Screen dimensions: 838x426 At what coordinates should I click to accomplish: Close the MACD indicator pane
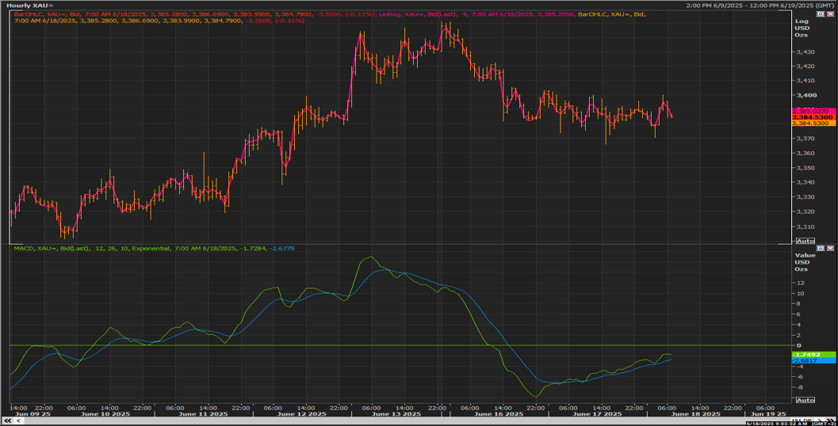pos(829,248)
